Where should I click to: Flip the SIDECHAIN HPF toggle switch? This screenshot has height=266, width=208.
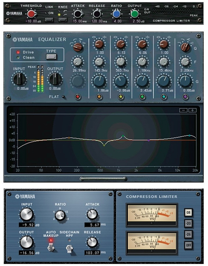point(69,248)
